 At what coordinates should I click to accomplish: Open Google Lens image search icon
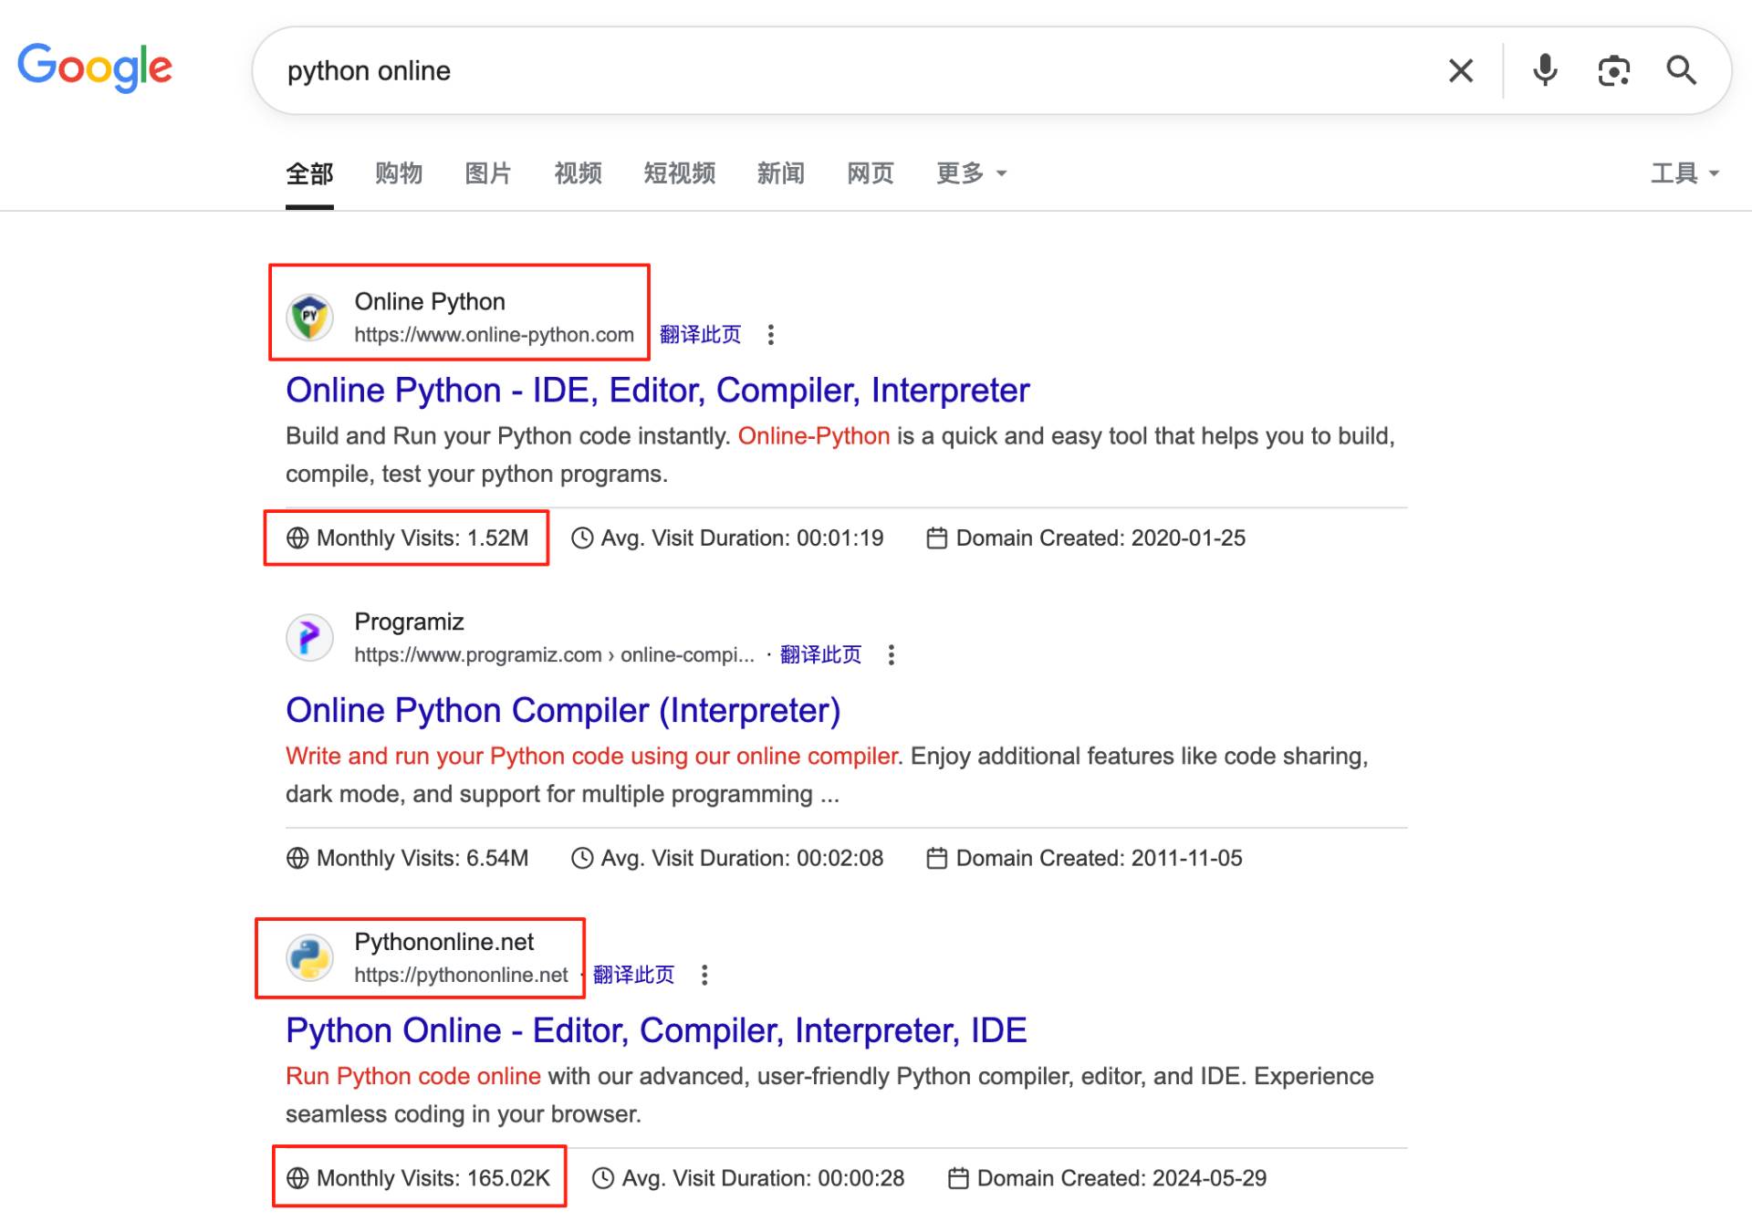point(1613,70)
